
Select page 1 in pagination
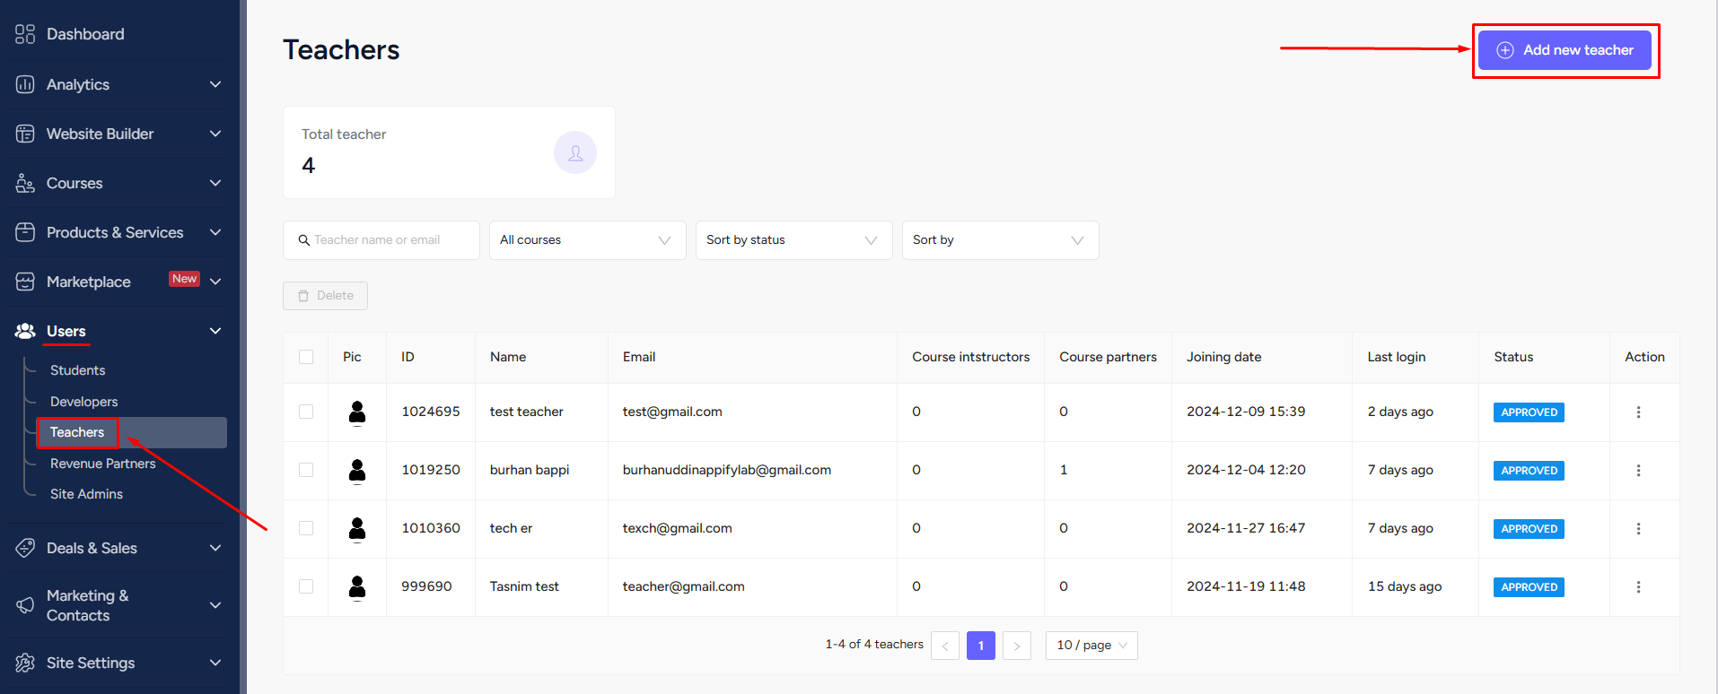click(x=981, y=646)
